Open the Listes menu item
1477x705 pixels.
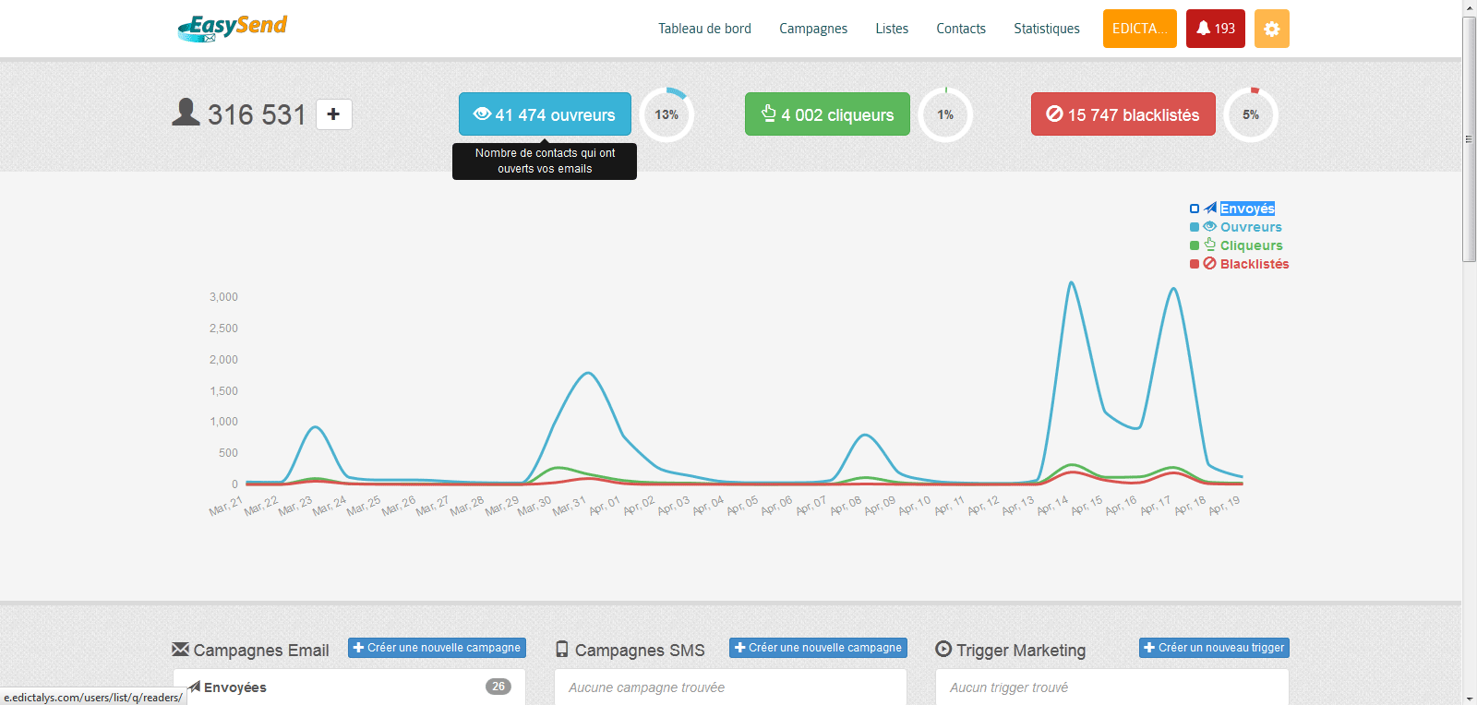point(891,29)
